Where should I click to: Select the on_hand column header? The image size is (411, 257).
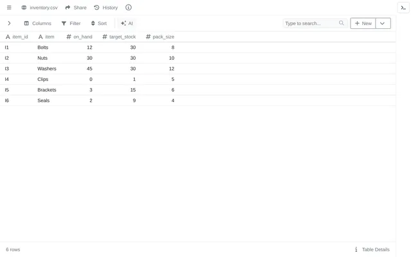[x=79, y=37]
